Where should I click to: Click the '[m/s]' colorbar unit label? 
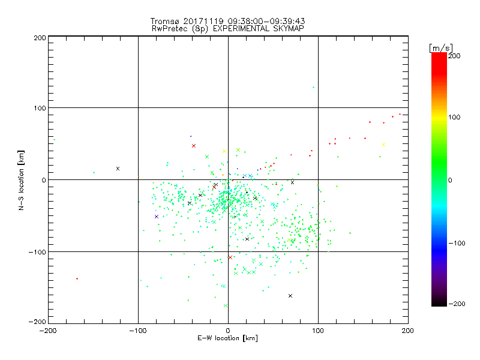(x=440, y=48)
